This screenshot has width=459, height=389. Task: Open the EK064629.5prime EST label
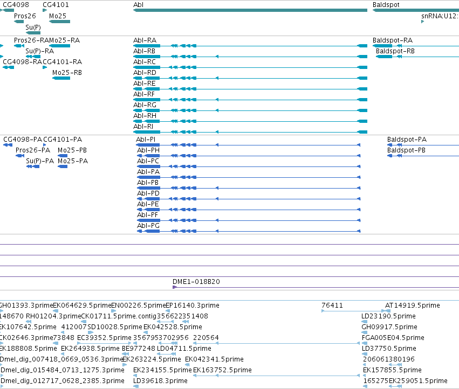82,305
